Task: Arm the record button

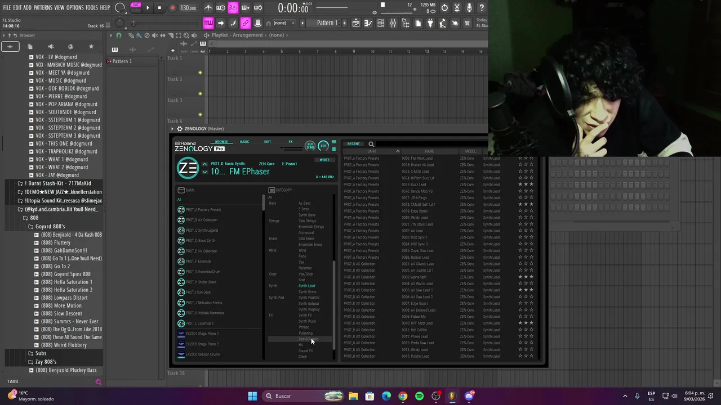Action: point(172,8)
